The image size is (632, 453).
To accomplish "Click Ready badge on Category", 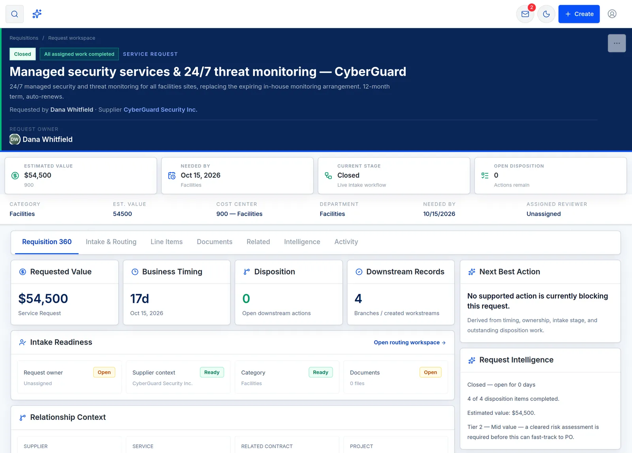I will pos(321,372).
